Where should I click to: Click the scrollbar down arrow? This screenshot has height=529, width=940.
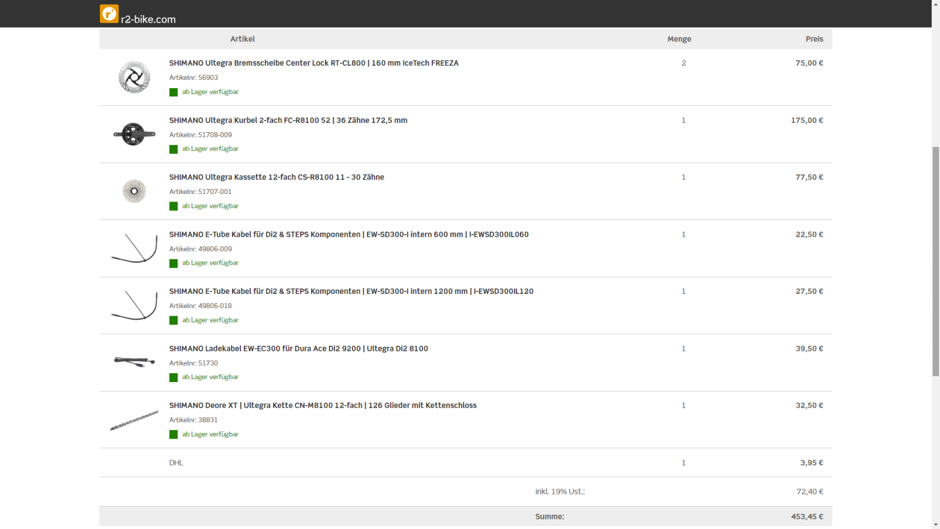935,524
